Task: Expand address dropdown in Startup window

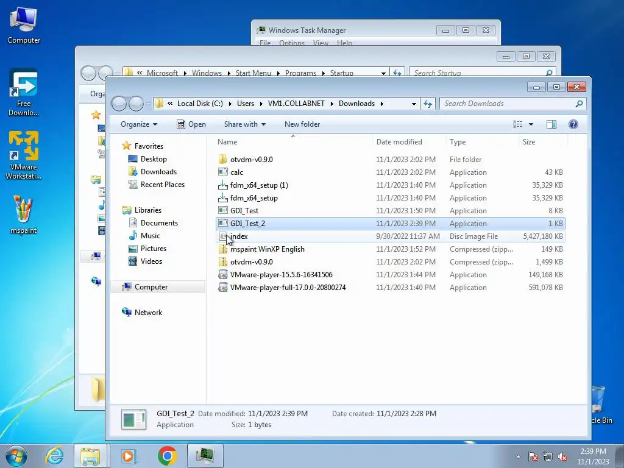Action: coord(383,73)
